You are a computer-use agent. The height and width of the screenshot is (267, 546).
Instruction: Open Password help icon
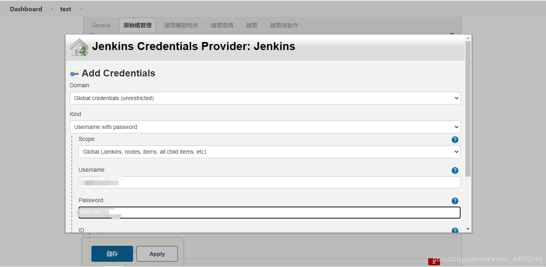click(455, 201)
